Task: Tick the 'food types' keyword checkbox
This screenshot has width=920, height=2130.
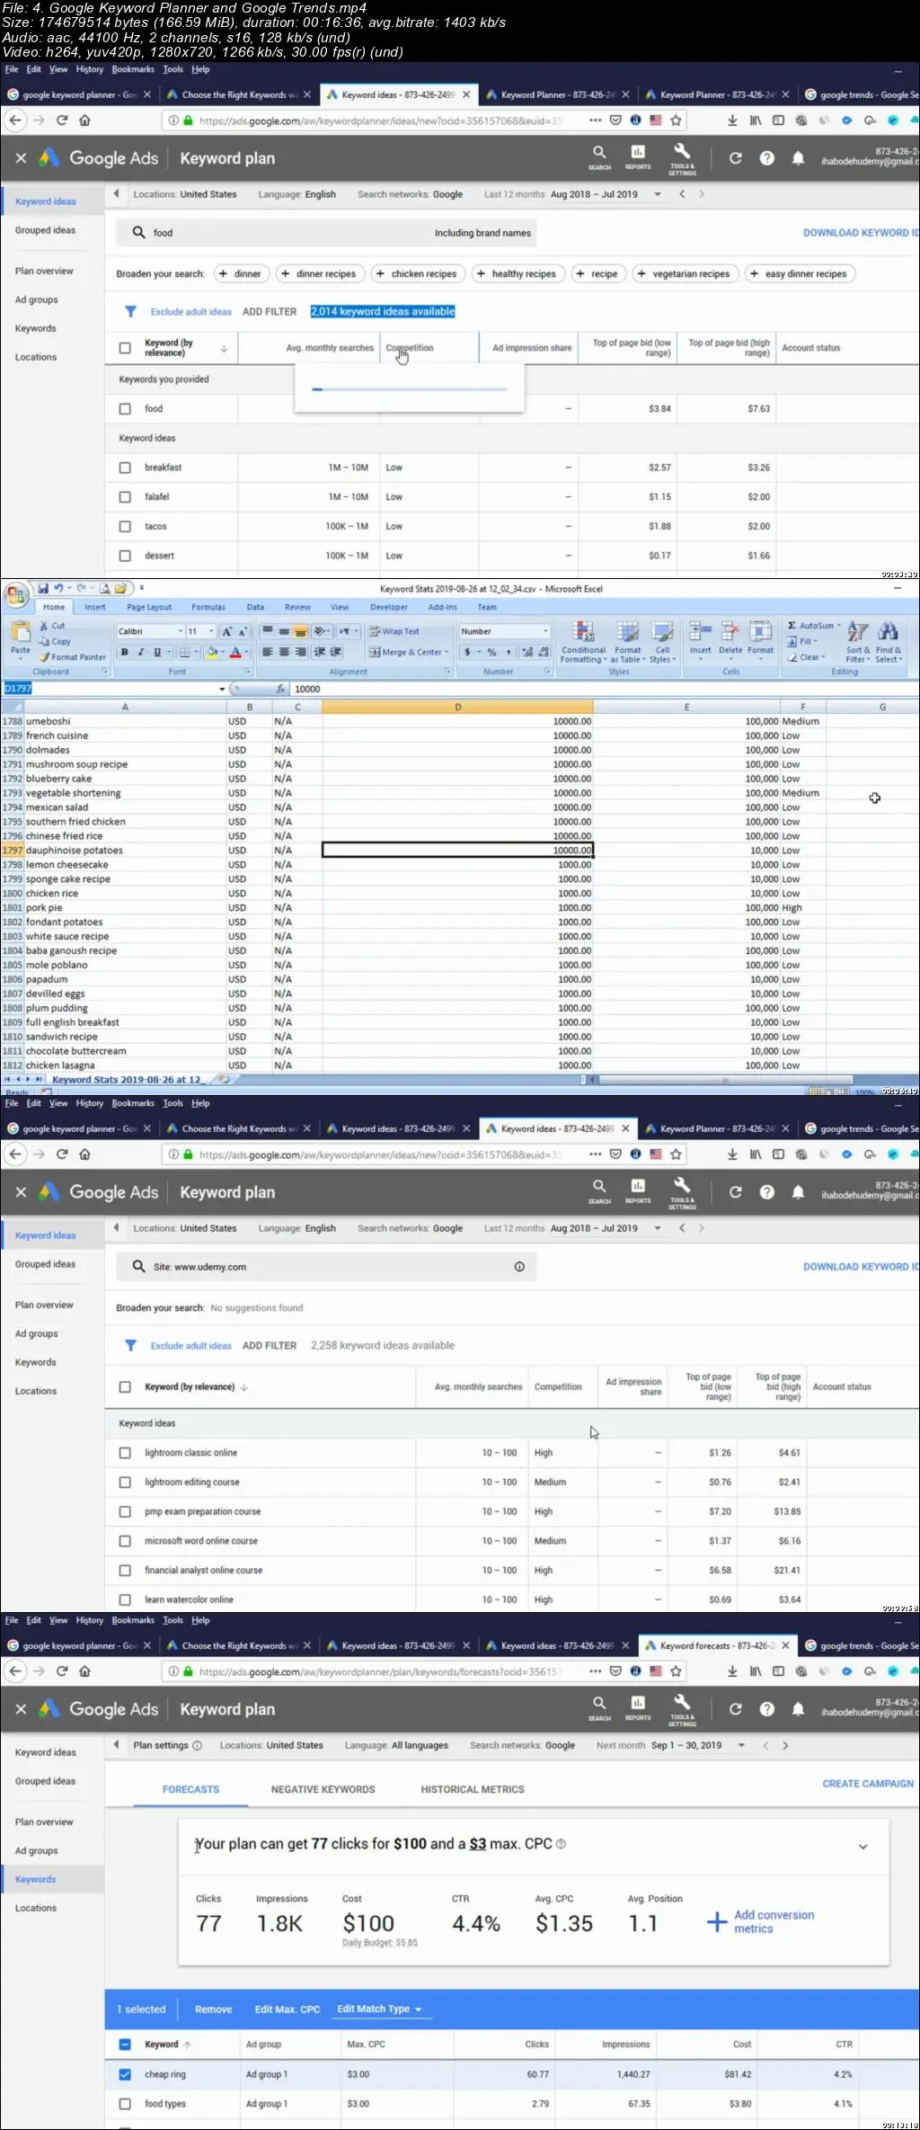Action: 125,2104
